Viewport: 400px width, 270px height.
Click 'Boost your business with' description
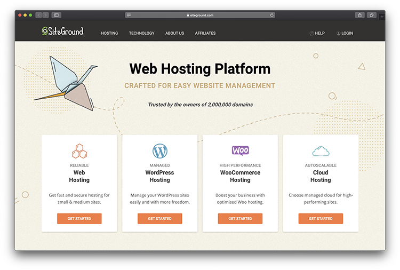(x=241, y=198)
